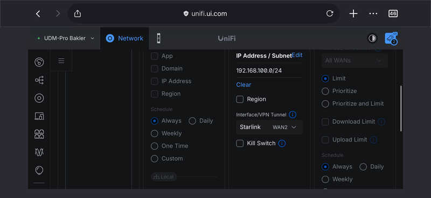Switch to the Network application tab
431x198 pixels.
(x=124, y=38)
